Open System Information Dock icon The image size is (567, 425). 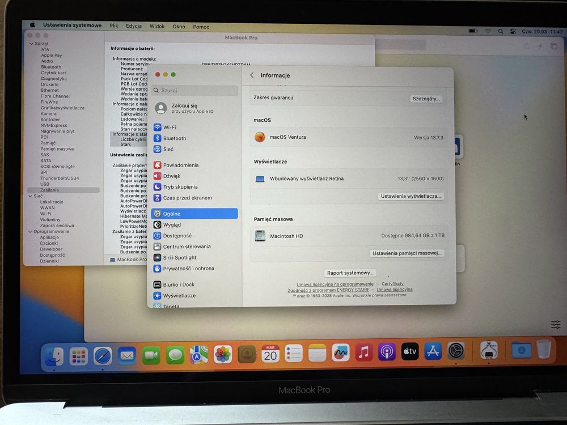point(489,350)
